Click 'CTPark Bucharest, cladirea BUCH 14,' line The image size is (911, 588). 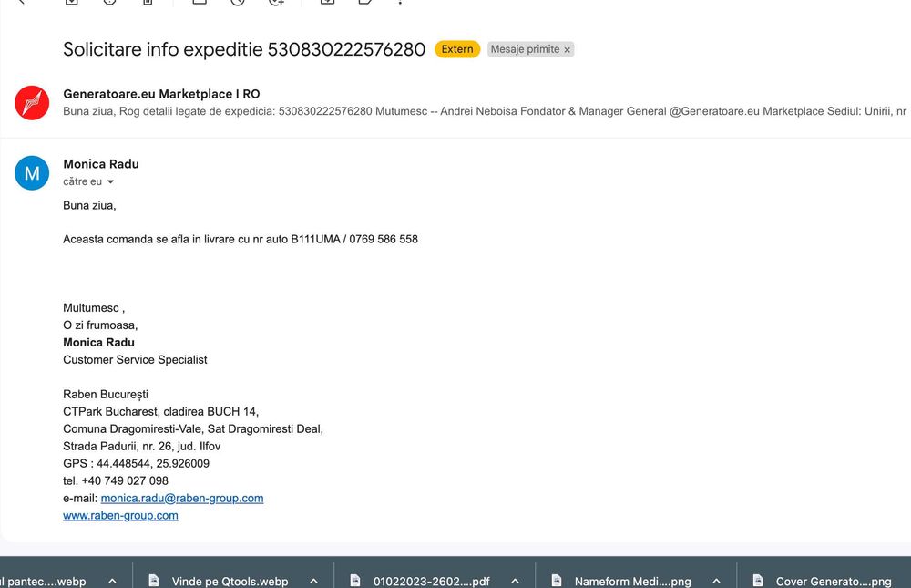click(x=161, y=412)
